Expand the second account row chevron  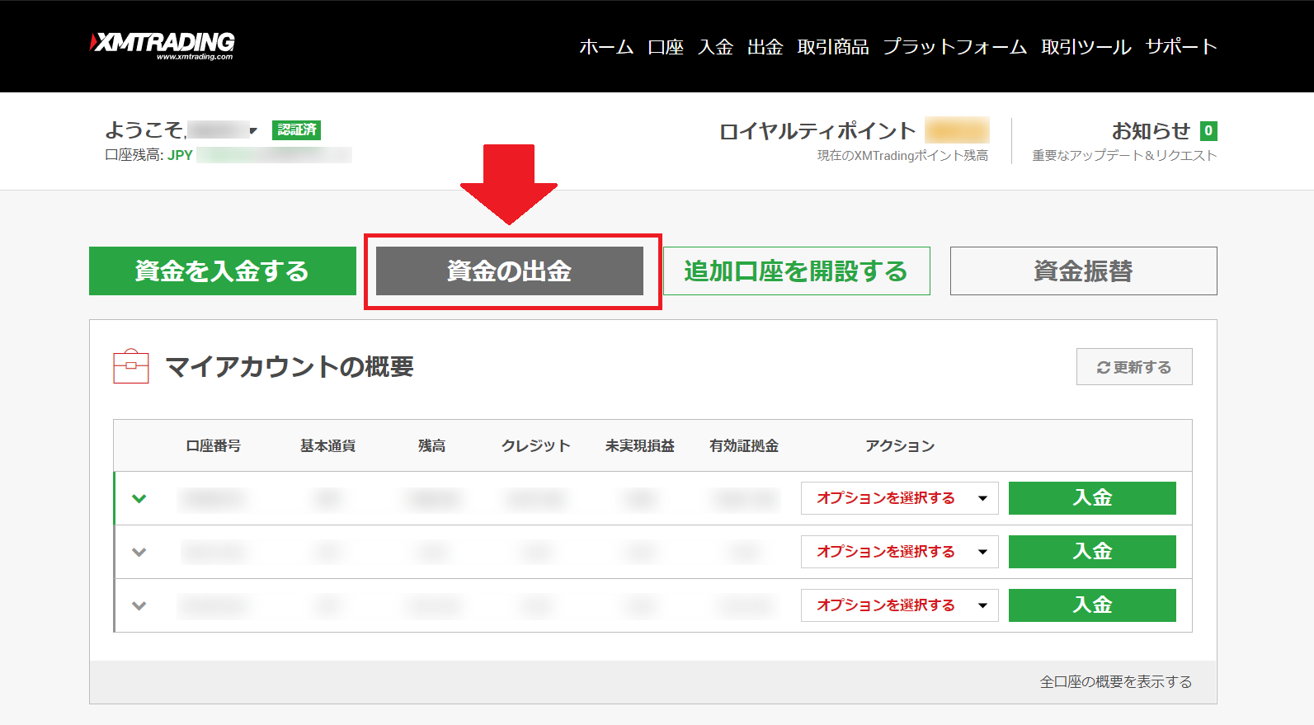tap(139, 552)
